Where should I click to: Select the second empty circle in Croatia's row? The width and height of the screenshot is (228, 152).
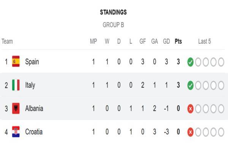[206, 132]
